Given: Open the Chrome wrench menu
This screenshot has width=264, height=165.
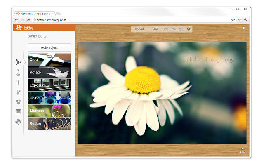Looking at the screenshot, I should [x=246, y=19].
